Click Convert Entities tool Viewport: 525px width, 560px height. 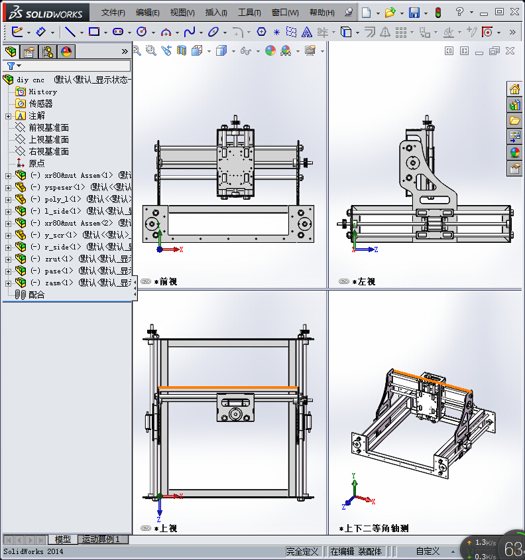coord(346,32)
